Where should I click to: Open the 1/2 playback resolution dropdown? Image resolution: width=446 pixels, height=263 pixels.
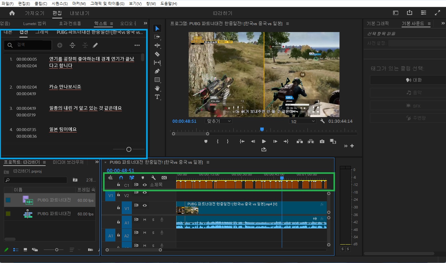[303, 122]
